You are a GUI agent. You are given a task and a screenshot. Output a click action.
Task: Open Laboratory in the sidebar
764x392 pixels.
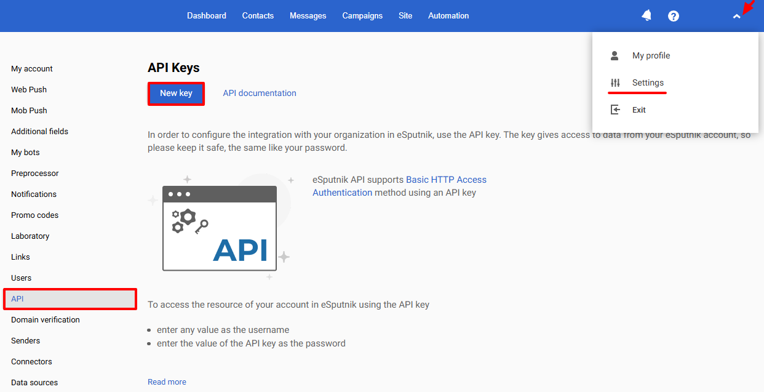(30, 236)
